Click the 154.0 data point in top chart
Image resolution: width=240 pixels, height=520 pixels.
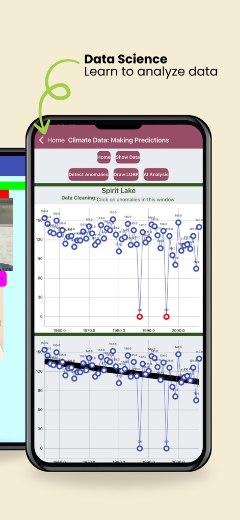[44, 218]
